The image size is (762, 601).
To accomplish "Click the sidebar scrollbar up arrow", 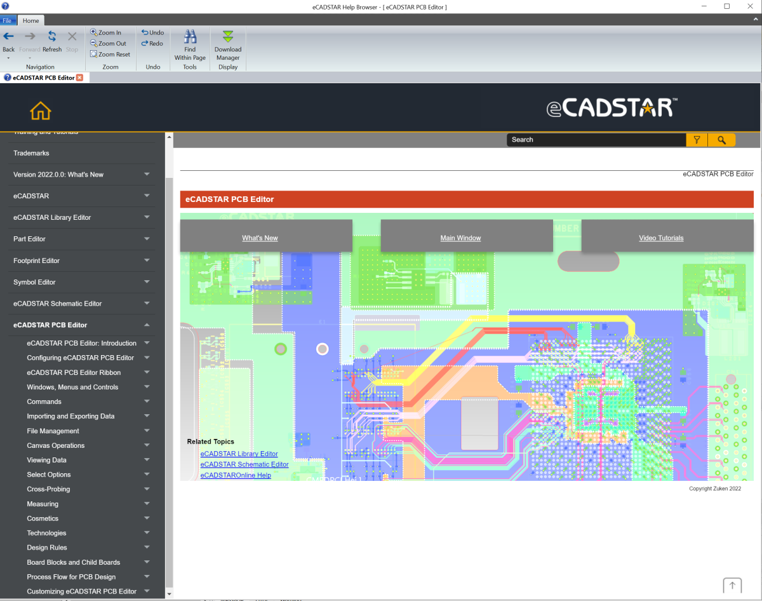I will (169, 137).
